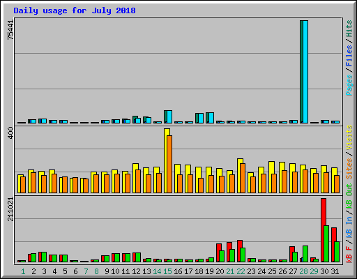The image size is (357, 279).
Task: Click day 26 on the x-axis
Action: tap(282, 271)
